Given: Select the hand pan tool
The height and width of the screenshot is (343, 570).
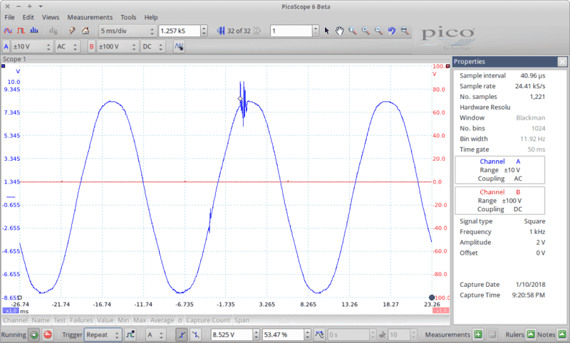Looking at the screenshot, I should click(x=340, y=31).
